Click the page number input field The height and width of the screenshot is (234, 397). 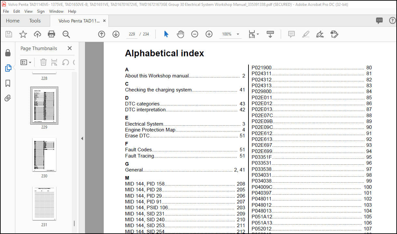[132, 34]
